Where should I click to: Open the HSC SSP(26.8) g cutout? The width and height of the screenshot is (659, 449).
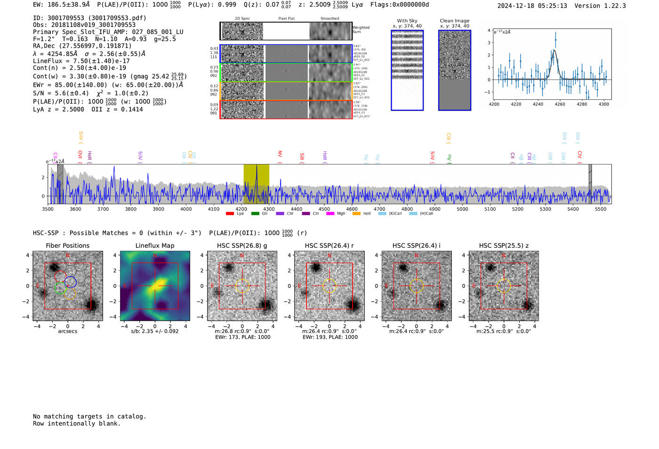pos(242,286)
